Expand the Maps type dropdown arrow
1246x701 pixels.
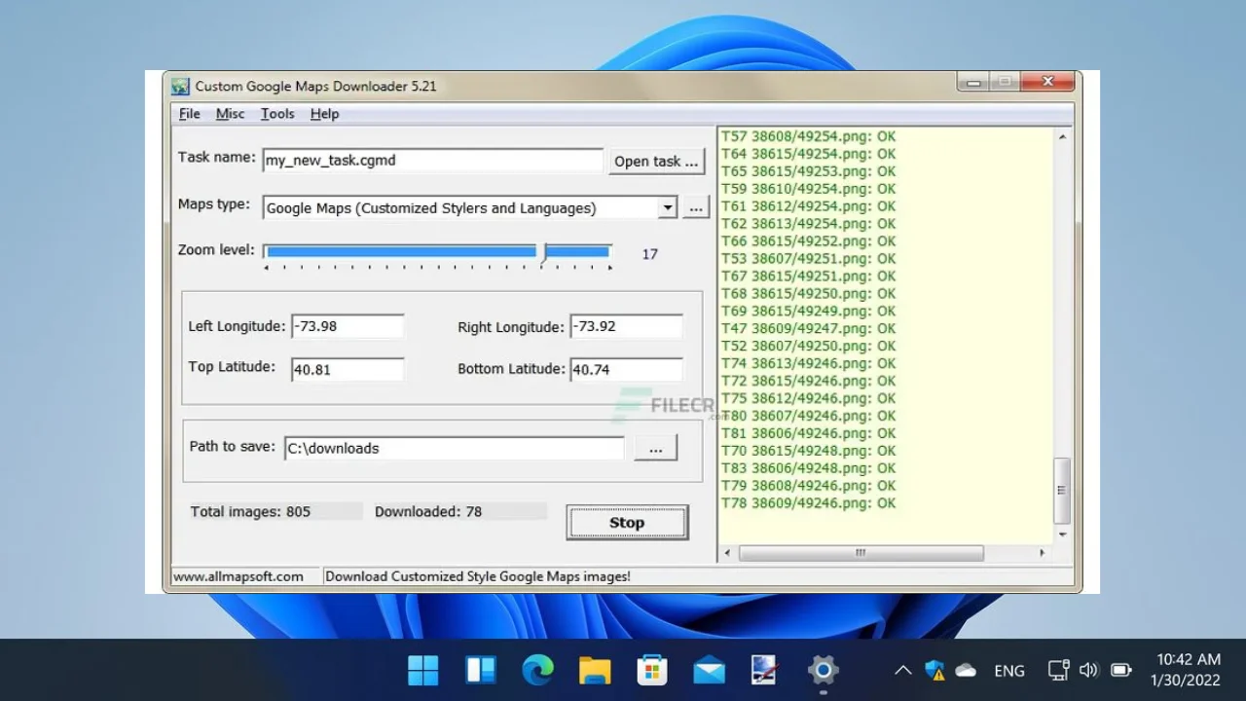pos(667,207)
